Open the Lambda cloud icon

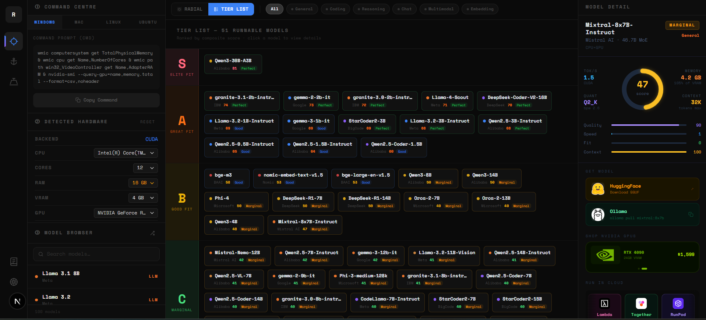604,306
